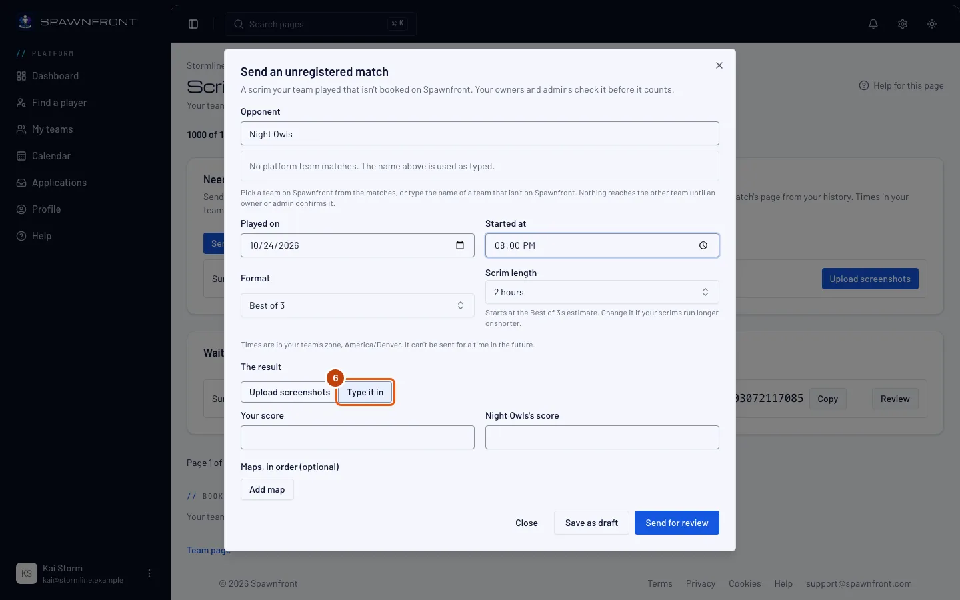Select the Type it in result option

tap(365, 392)
